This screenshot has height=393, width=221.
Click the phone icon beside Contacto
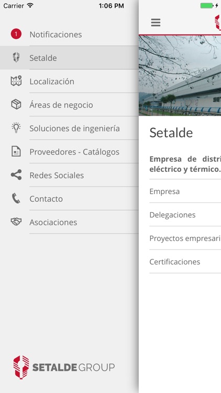tap(16, 199)
